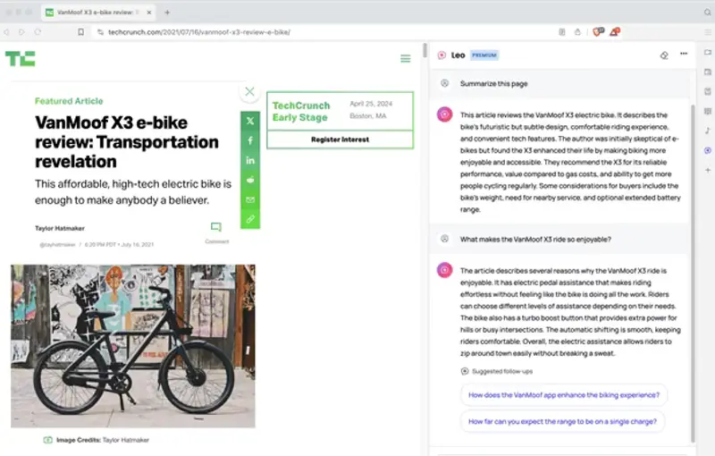
Task: Click the Leo PREMIUM badge
Action: (x=484, y=55)
